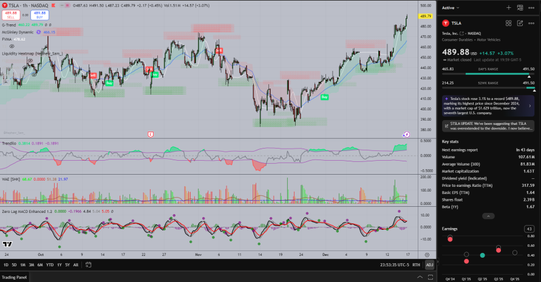This screenshot has width=541, height=282.
Task: Select the WAE [SHK] indicator legend
Action: click(11, 180)
